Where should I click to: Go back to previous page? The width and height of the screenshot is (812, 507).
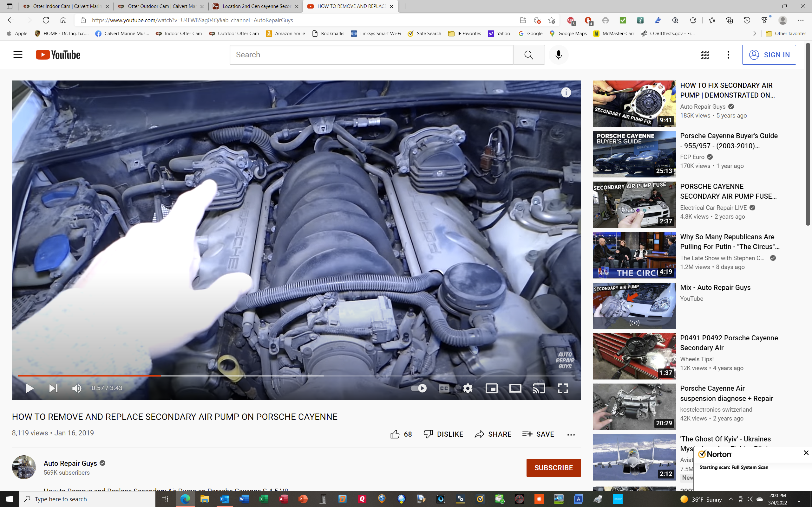coord(11,20)
